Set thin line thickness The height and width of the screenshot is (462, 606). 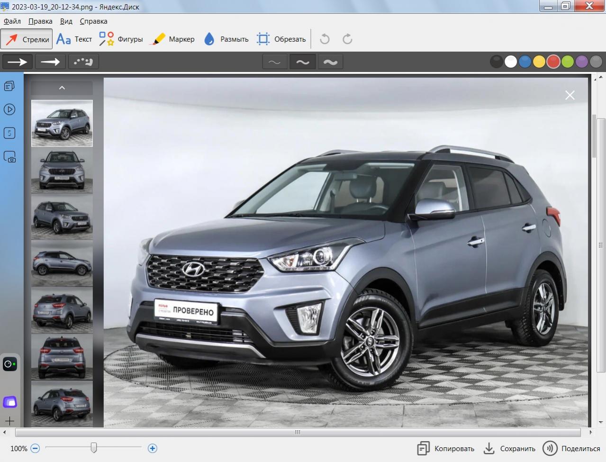(275, 62)
